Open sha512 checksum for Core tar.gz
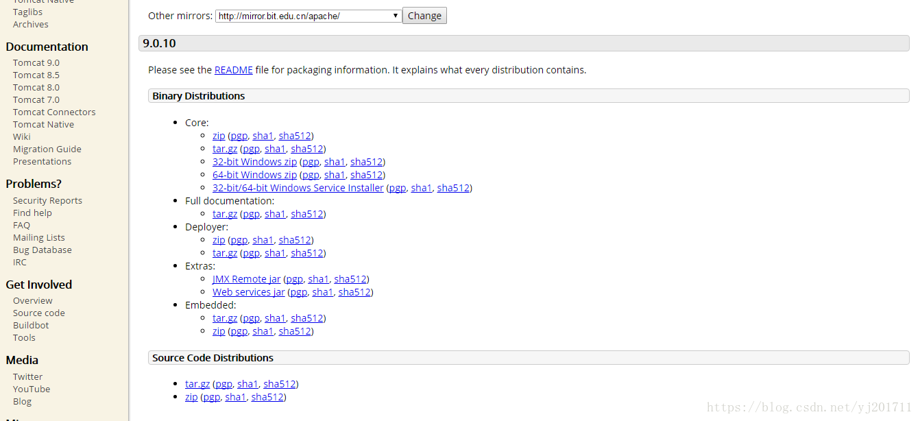 click(306, 149)
